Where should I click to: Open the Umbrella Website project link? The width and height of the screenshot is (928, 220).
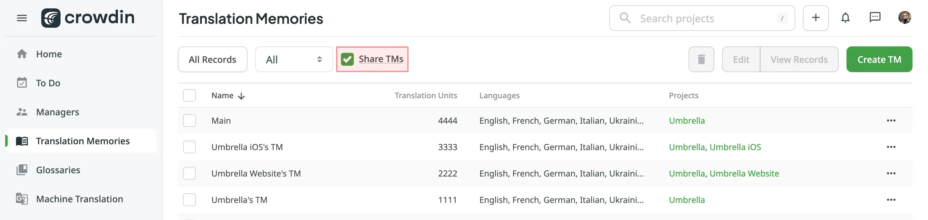[x=744, y=173]
